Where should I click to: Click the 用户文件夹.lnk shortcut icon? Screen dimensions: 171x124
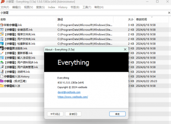(x=2, y=39)
